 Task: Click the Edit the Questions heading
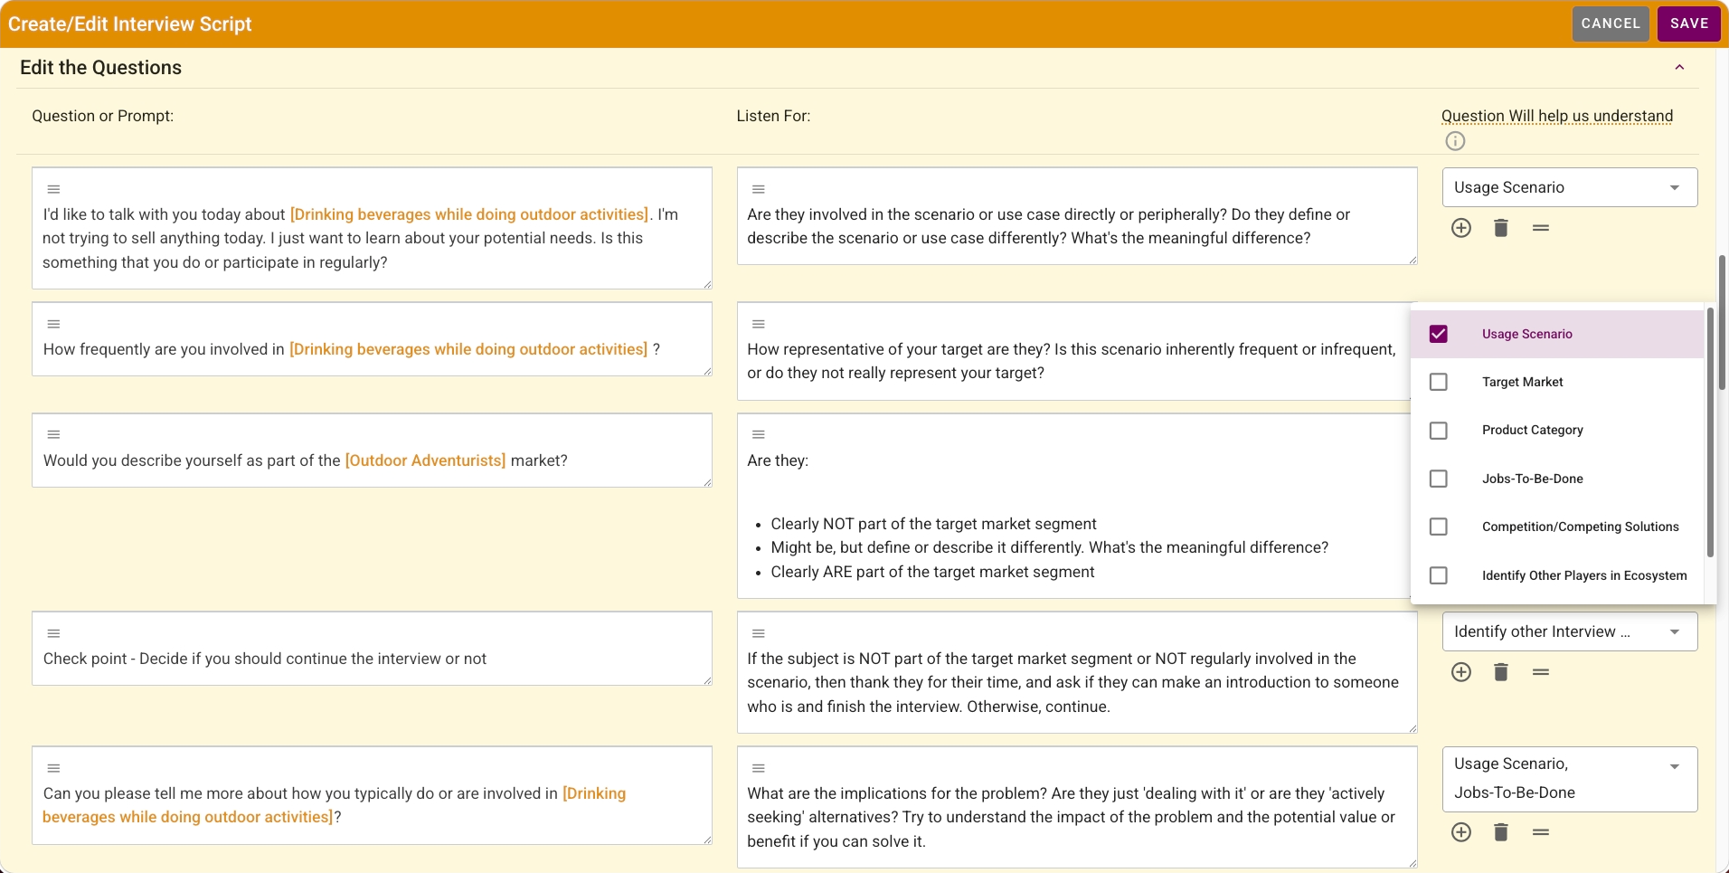pos(100,68)
